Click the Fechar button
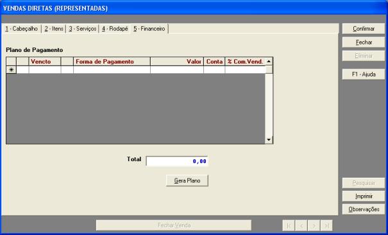Screen dimensions: 388x235 click(x=364, y=42)
